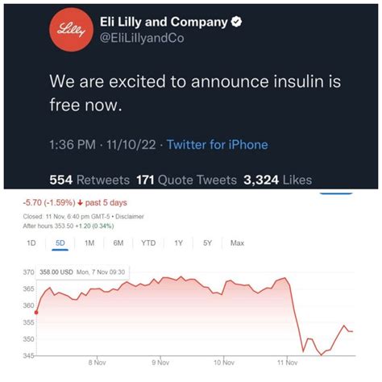Click the @EliLillyandCo handle
Viewport: 382px width, 382px height.
[x=142, y=38]
